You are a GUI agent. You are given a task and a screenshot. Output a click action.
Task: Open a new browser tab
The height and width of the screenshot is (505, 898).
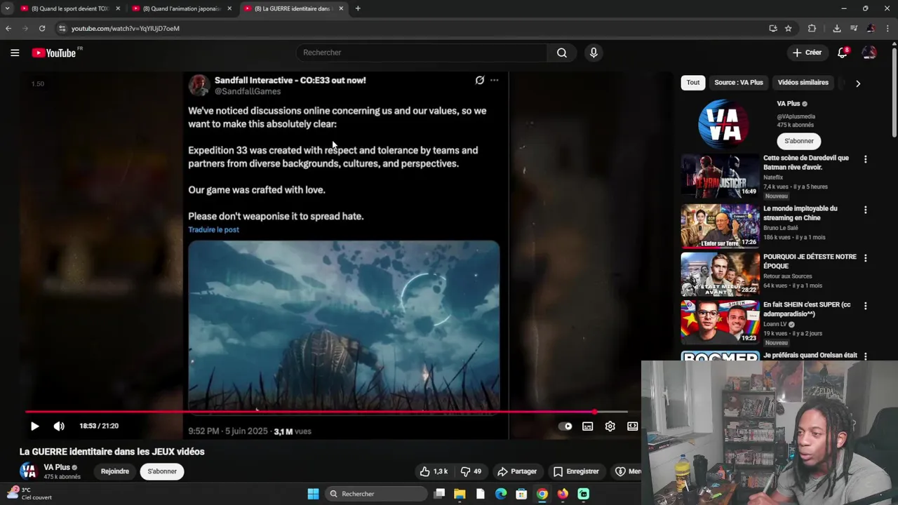(x=358, y=8)
